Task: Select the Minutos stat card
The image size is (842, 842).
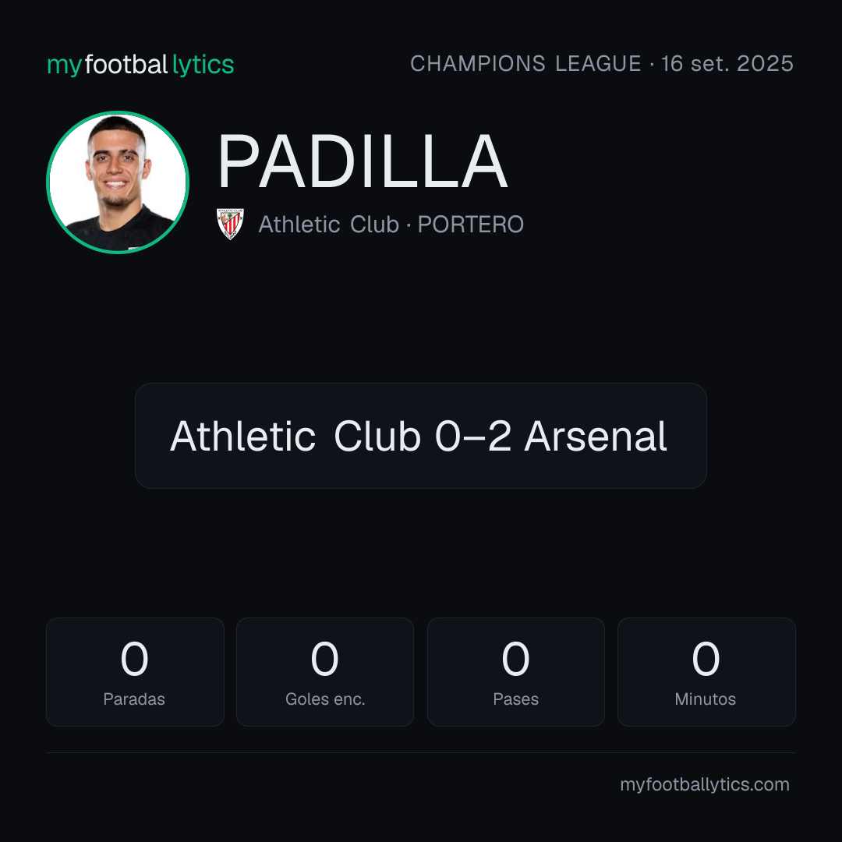Action: point(706,672)
